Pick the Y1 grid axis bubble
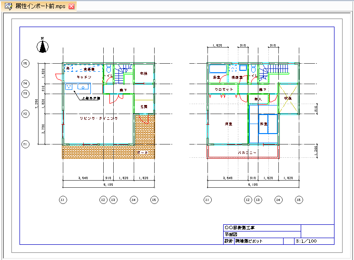Screen dimensions: 354x260 pyautogui.click(x=25, y=144)
